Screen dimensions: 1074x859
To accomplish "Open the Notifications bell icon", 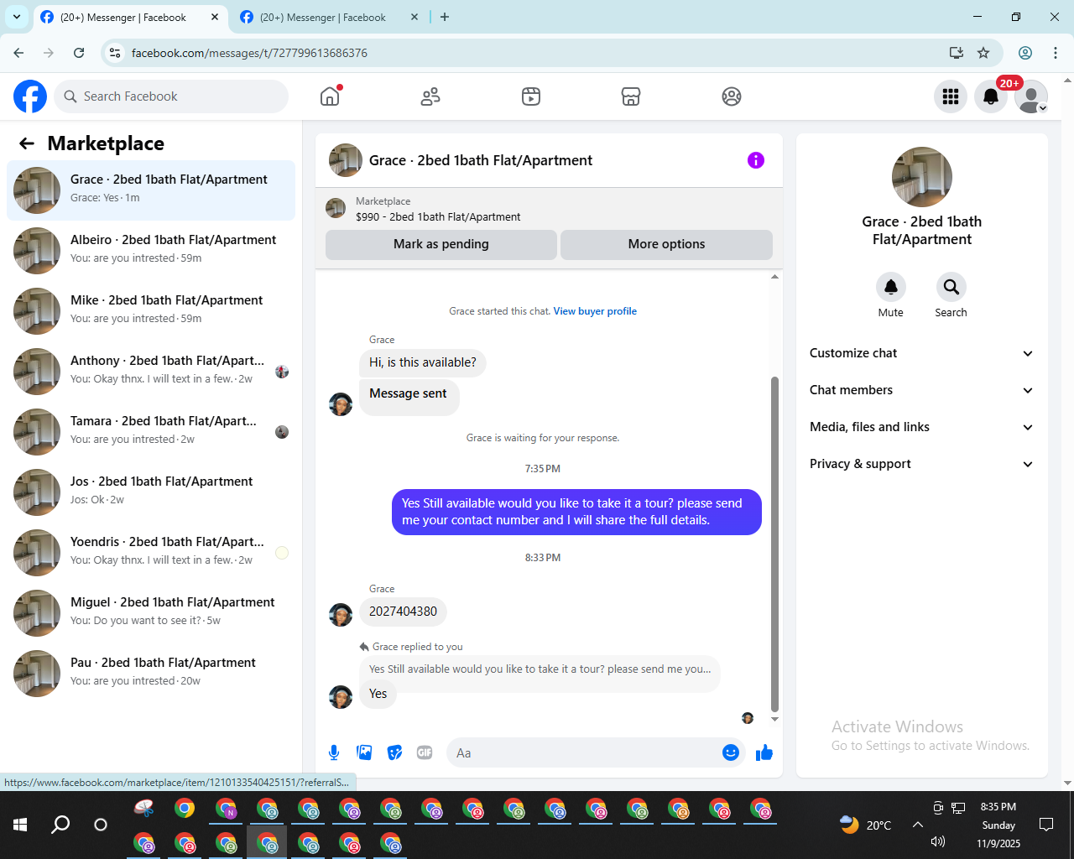I will click(991, 96).
